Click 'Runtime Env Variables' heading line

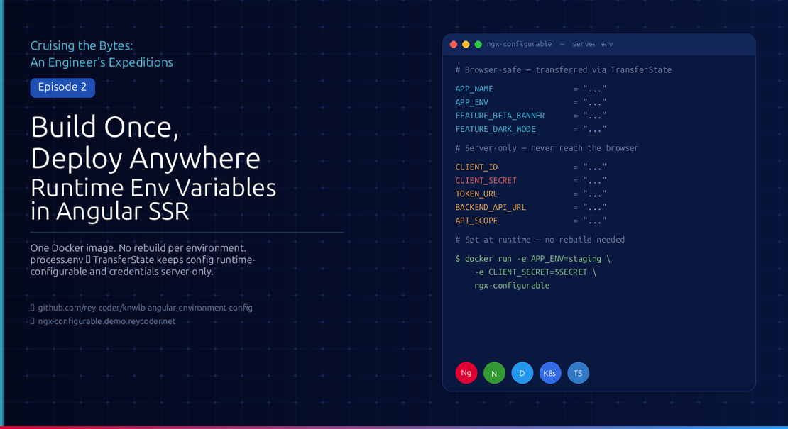[x=153, y=188]
